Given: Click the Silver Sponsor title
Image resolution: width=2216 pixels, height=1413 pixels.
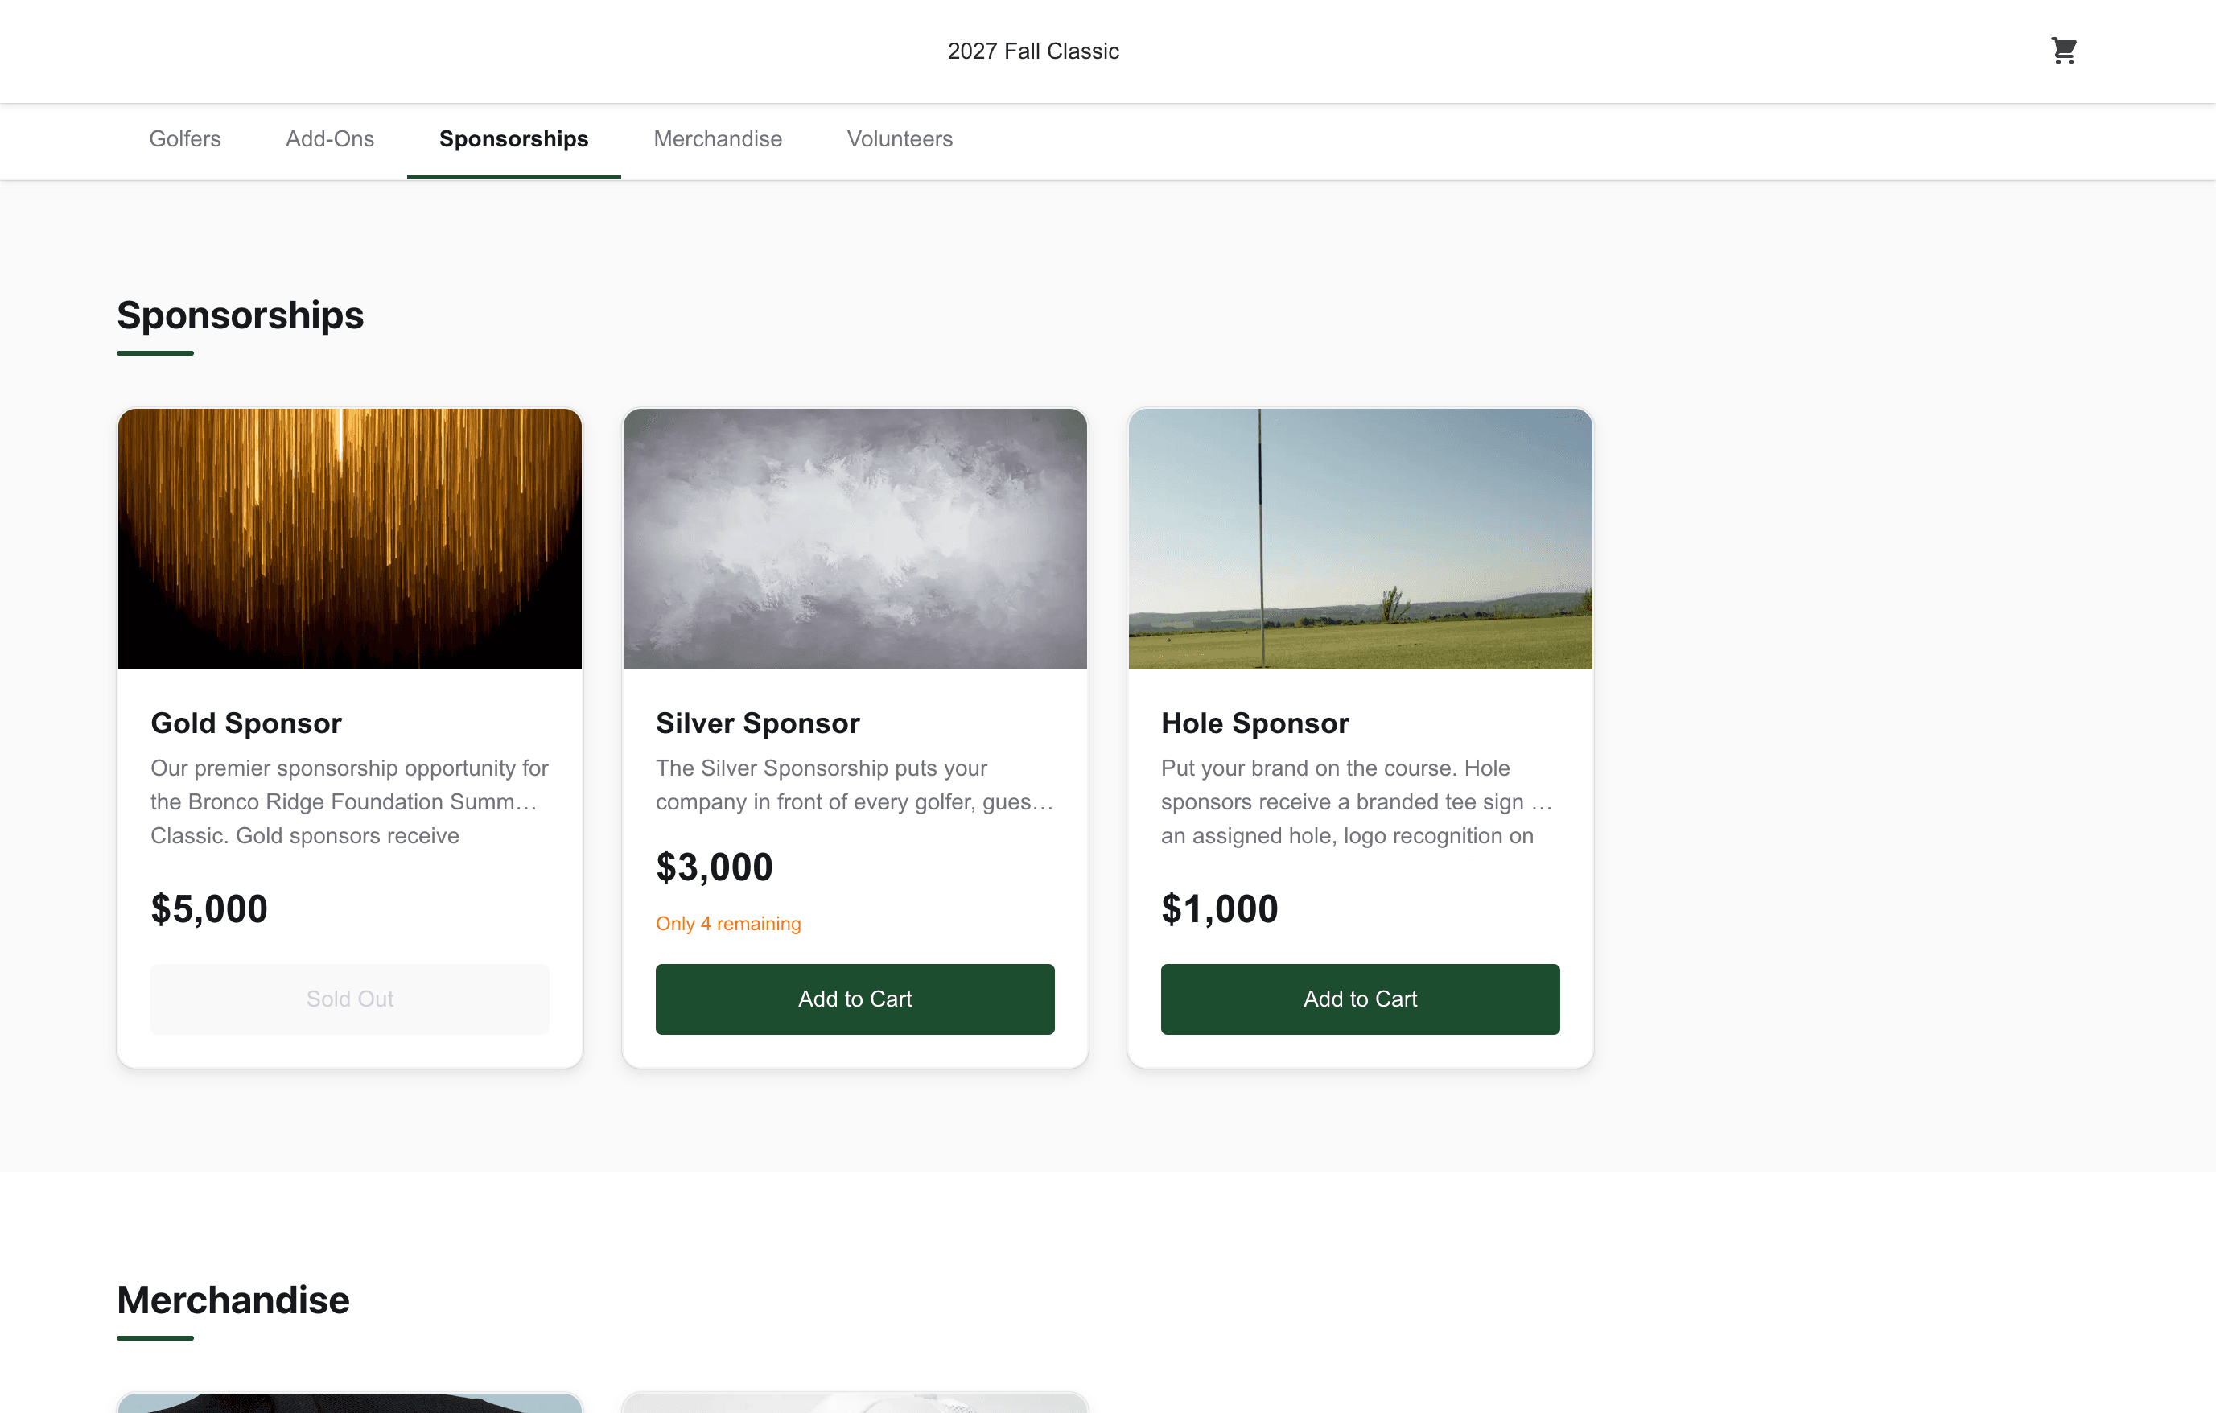Looking at the screenshot, I should (757, 723).
